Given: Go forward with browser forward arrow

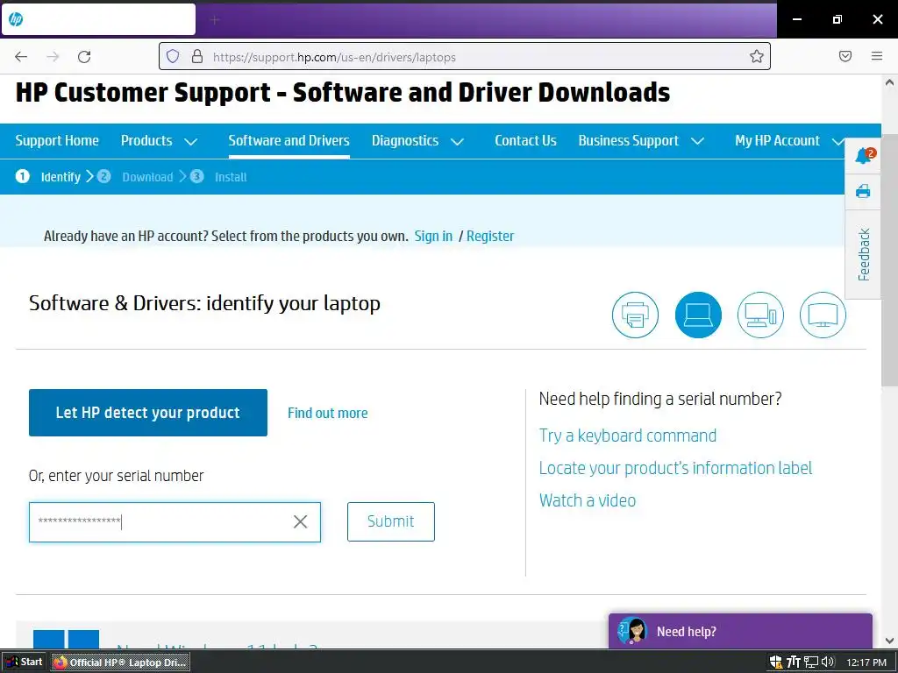Looking at the screenshot, I should [53, 56].
